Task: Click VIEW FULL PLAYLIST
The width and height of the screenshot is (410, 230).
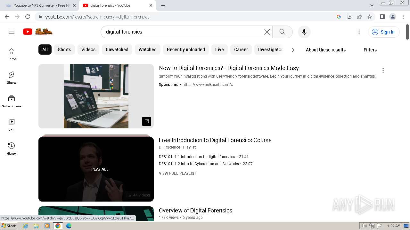Action: 177,173
